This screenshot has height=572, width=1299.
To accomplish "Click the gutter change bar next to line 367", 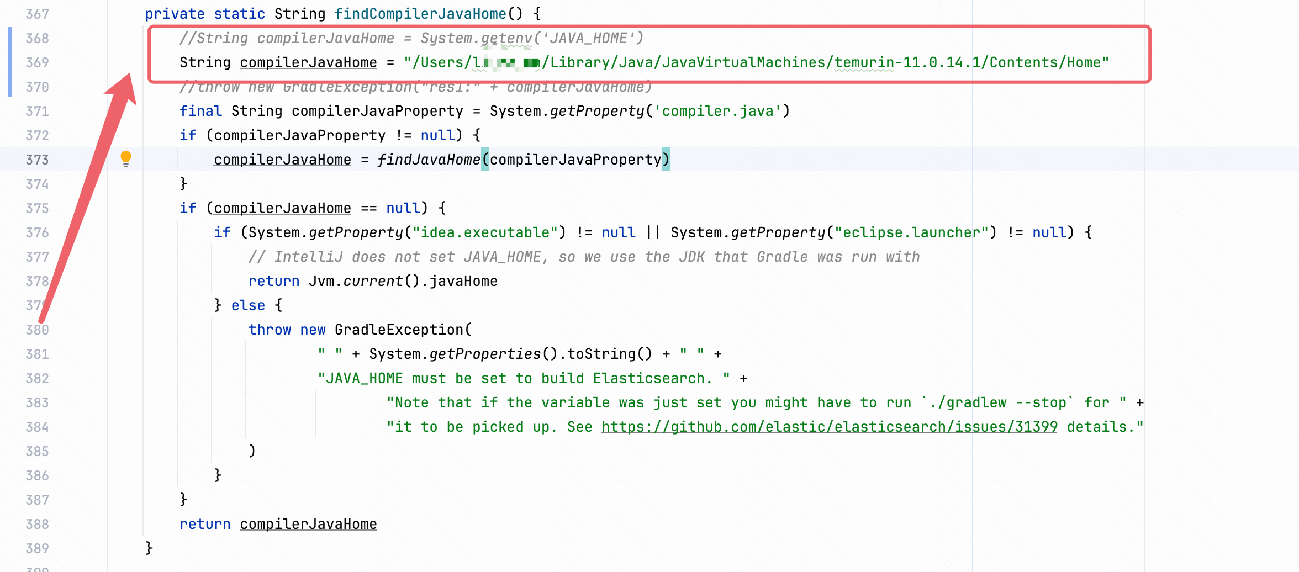I will coord(10,14).
